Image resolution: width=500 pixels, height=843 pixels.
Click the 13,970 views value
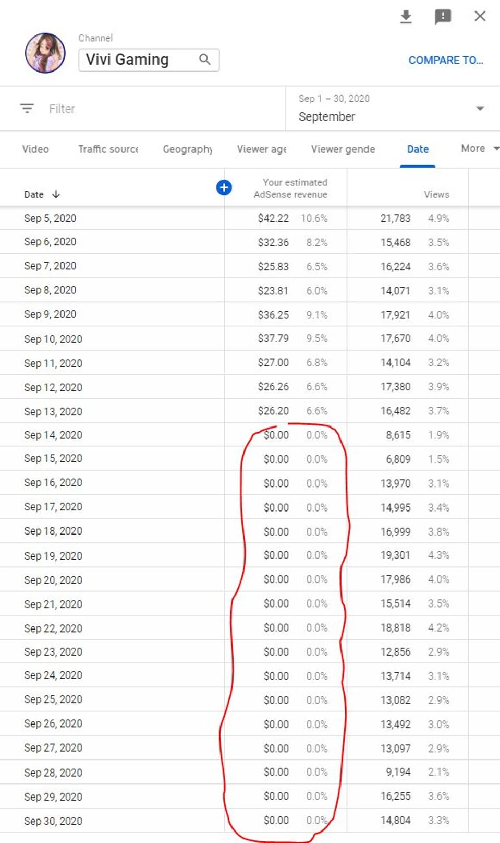[395, 483]
